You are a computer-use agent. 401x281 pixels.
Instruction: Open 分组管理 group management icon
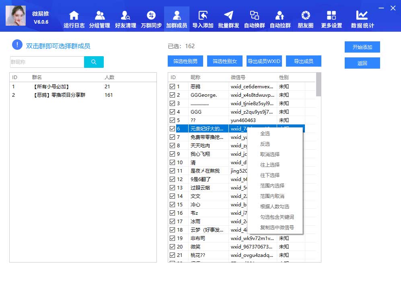(99, 16)
